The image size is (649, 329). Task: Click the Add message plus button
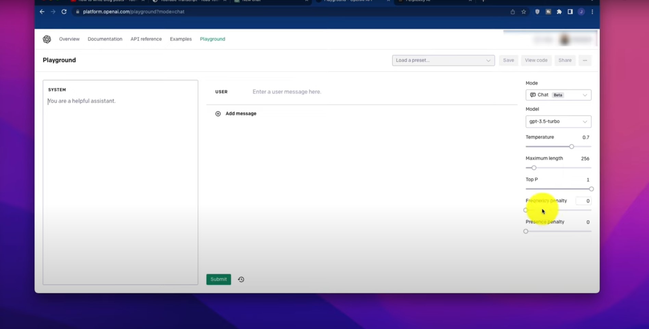coord(218,113)
